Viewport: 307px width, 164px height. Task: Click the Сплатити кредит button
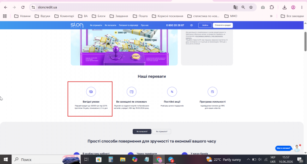[x=223, y=25]
